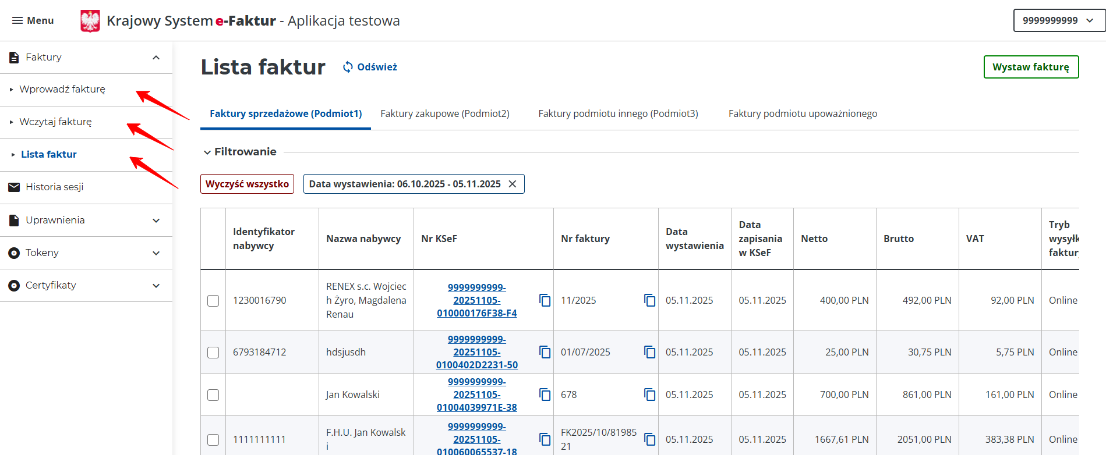Viewport: 1106px width, 455px height.
Task: Collapse the Faktury sidebar section chevron
Action: (156, 57)
